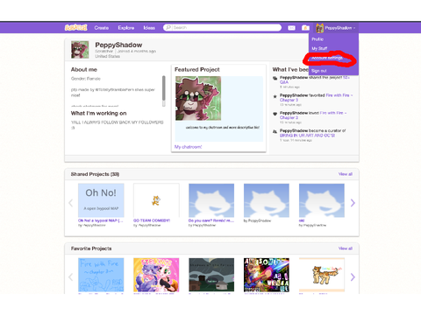This screenshot has width=421, height=315.
Task: Click the 'Oh No! a hypool MAP' title link
Action: (x=101, y=220)
